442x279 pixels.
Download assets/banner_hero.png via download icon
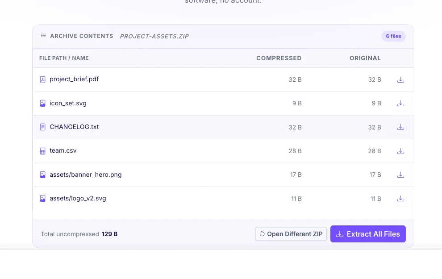[400, 175]
